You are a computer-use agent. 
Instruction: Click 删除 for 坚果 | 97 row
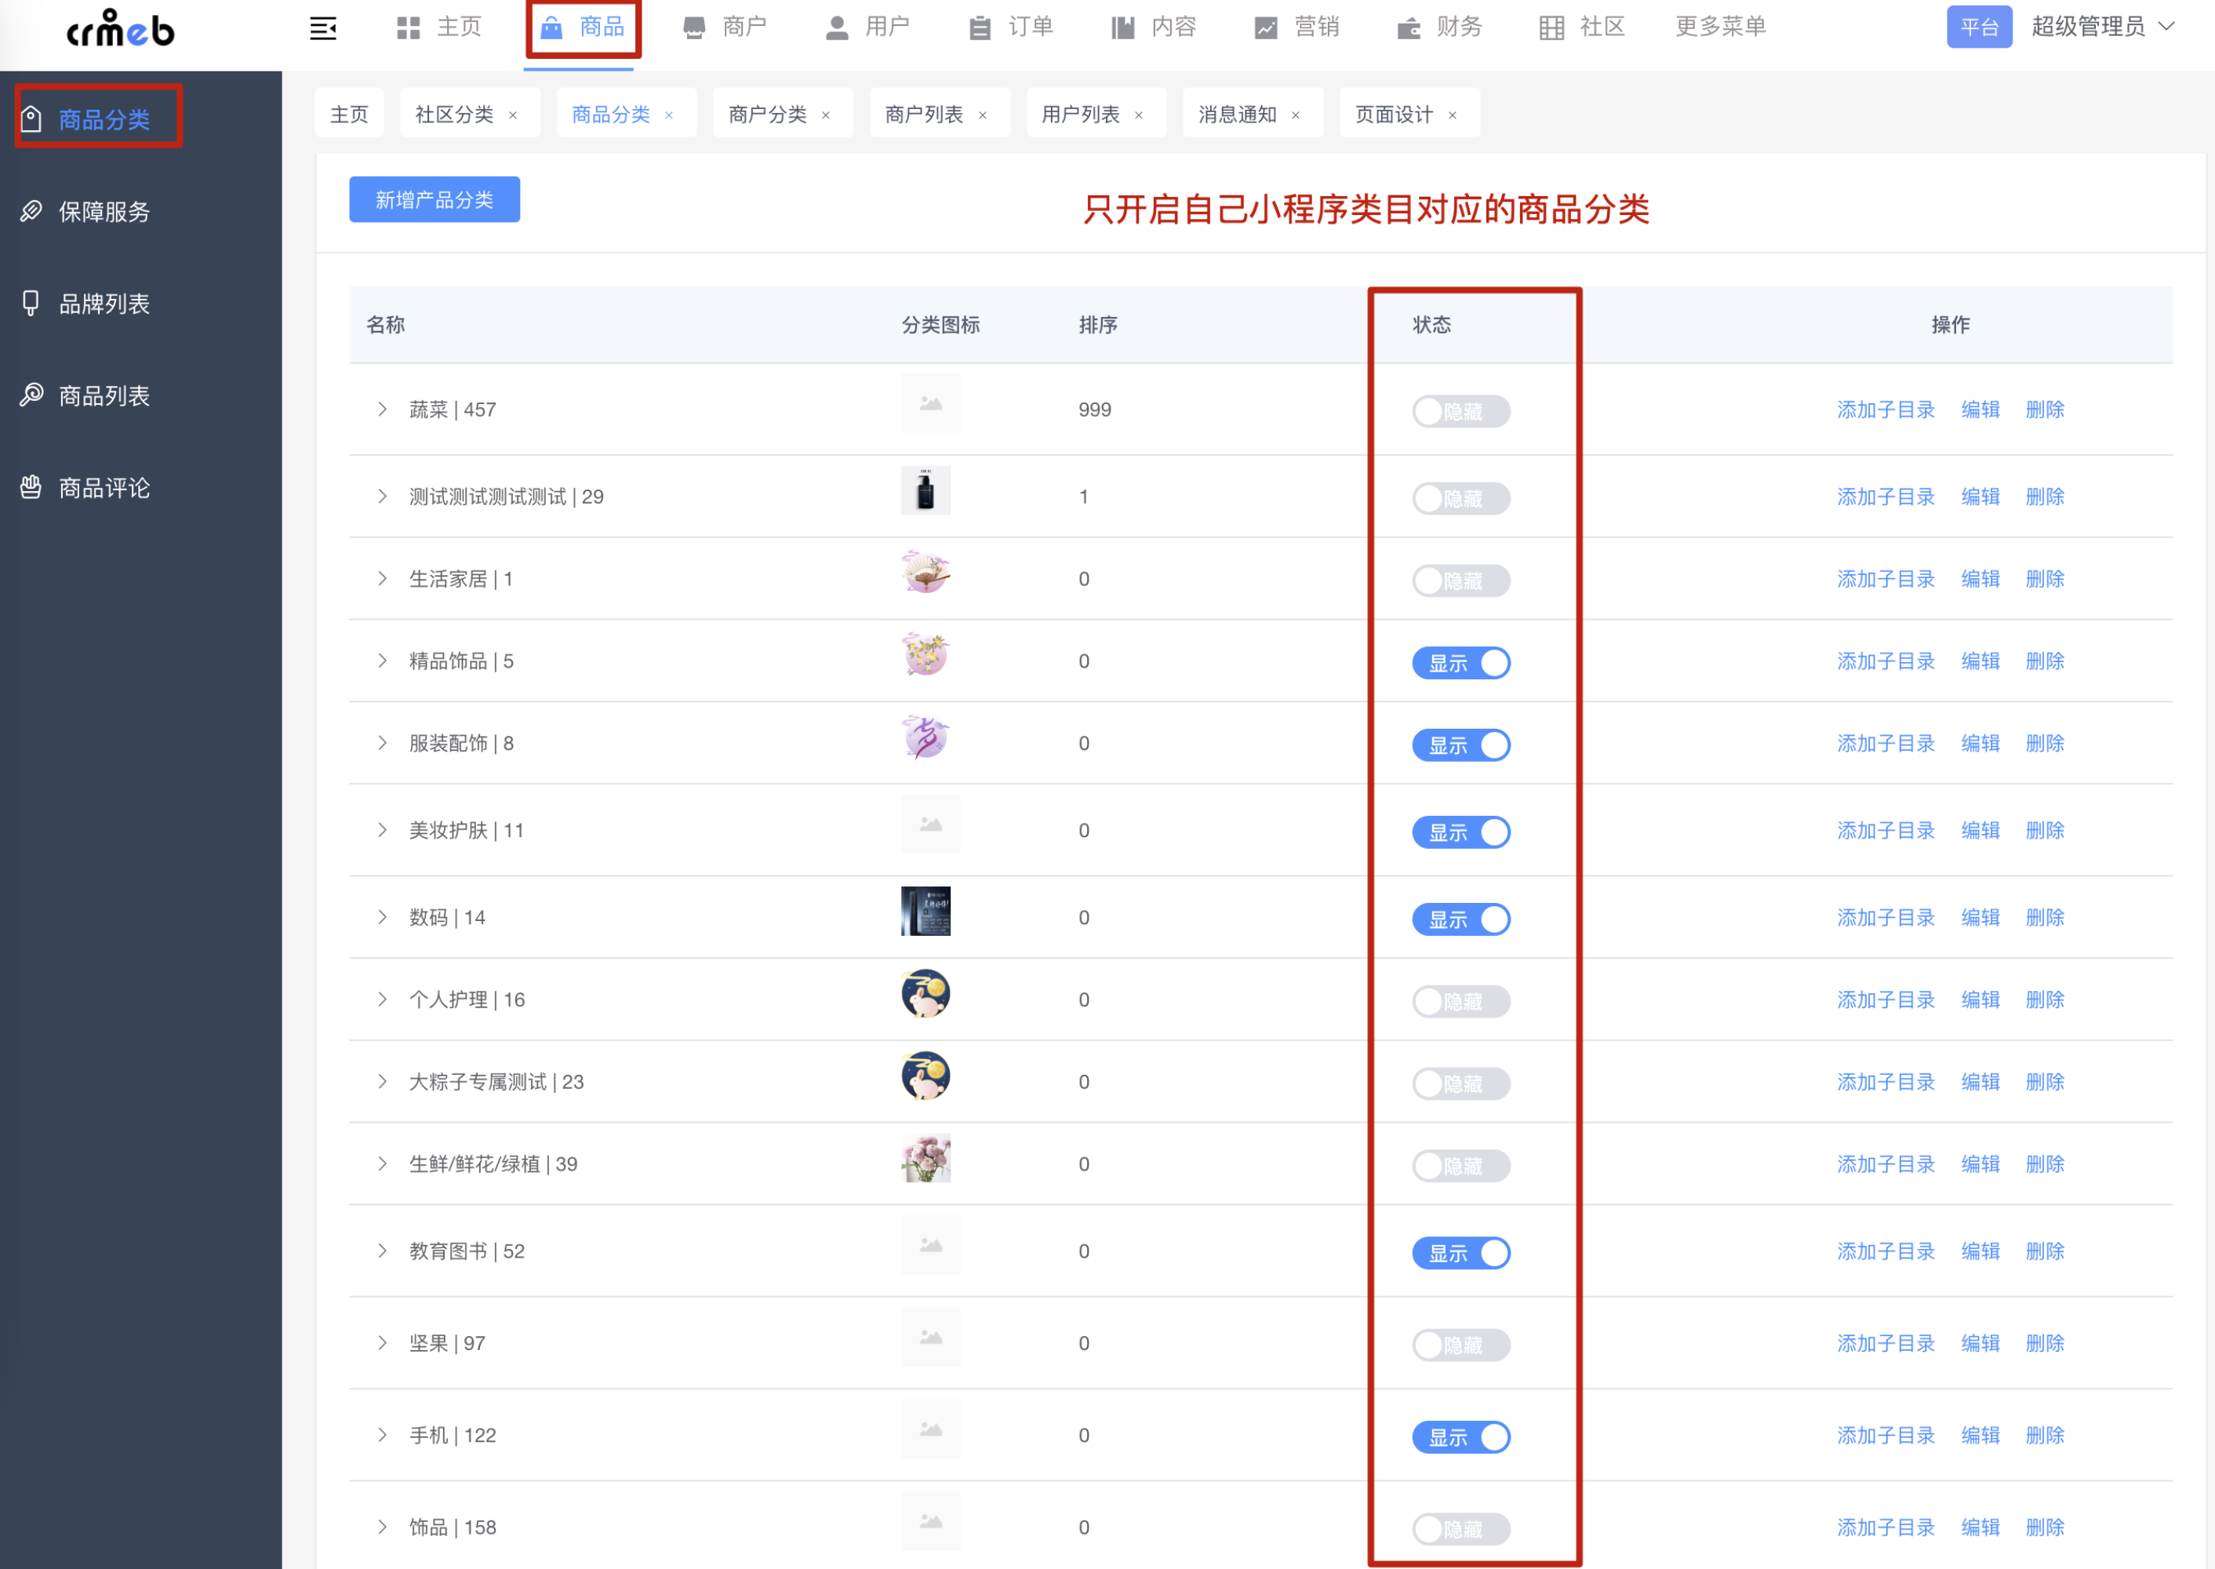2045,1344
